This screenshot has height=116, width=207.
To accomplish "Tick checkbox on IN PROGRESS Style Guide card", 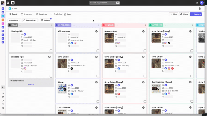I will 98,76.
